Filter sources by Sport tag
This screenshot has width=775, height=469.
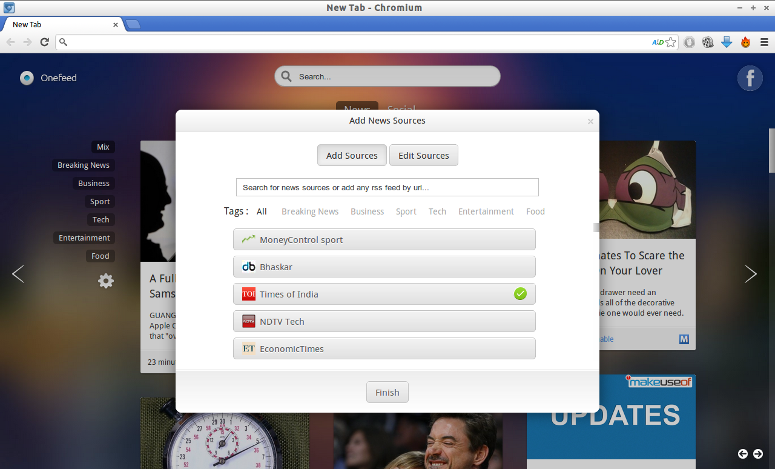pos(406,211)
